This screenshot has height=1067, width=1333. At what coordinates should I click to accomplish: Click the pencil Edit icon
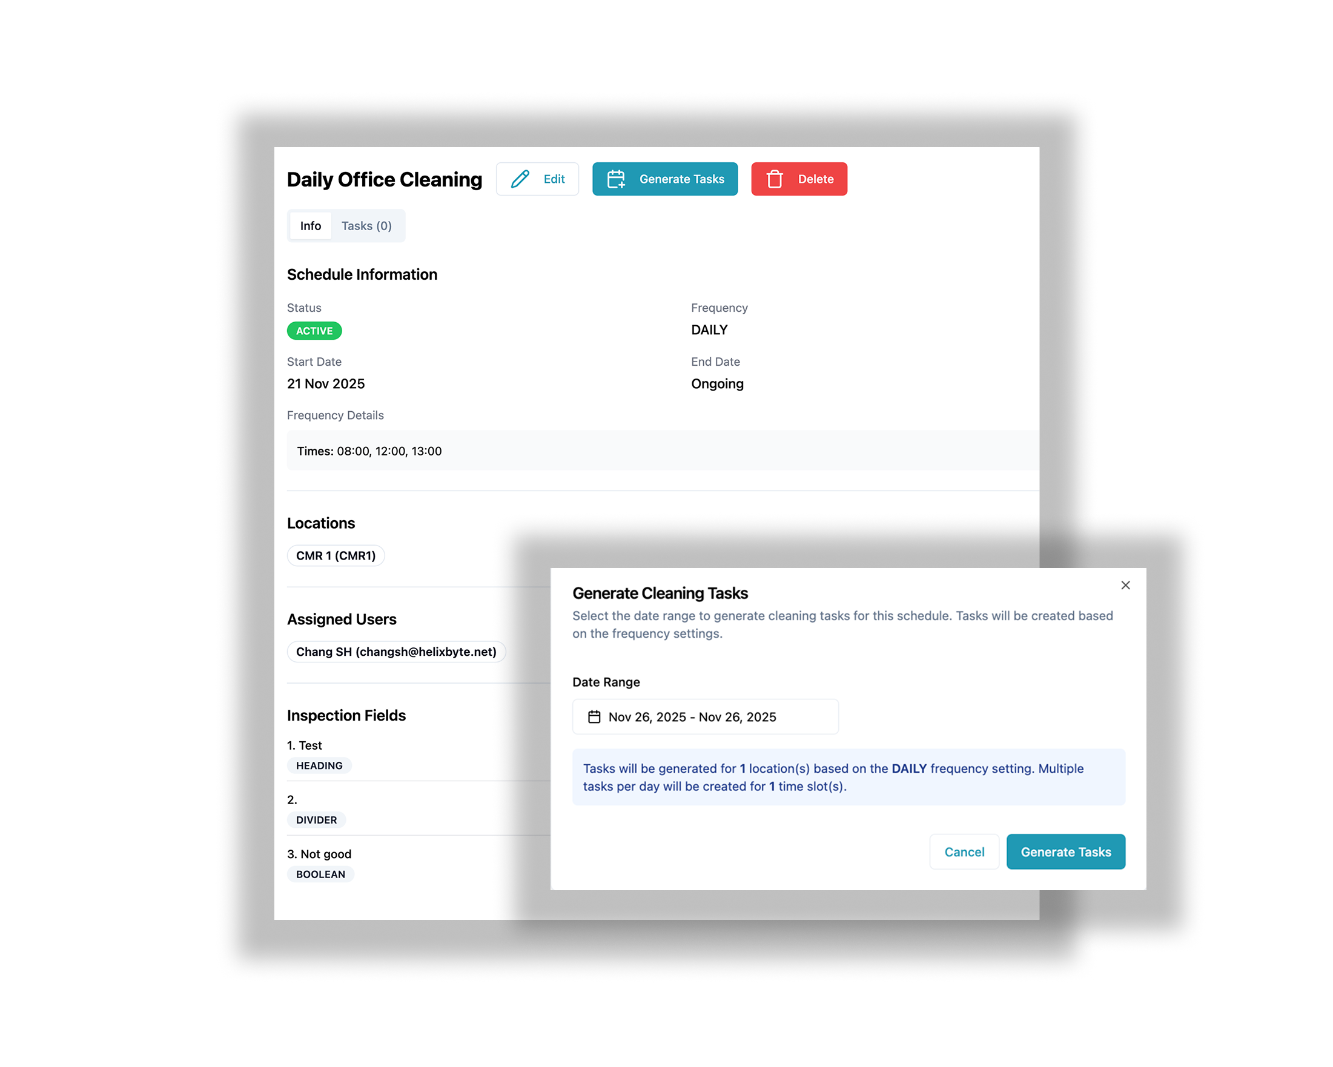pyautogui.click(x=521, y=179)
